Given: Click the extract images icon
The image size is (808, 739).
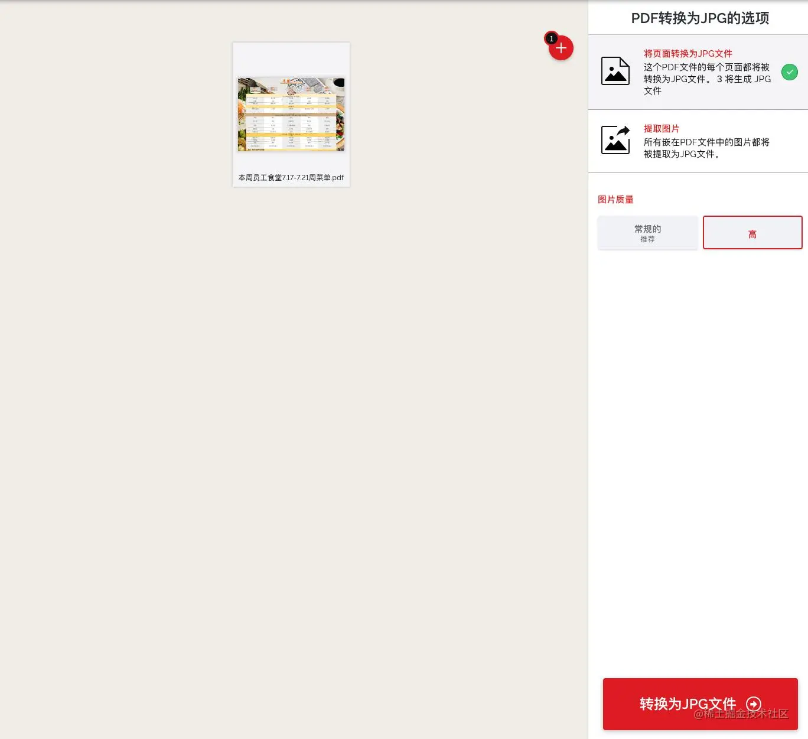Looking at the screenshot, I should [x=615, y=140].
